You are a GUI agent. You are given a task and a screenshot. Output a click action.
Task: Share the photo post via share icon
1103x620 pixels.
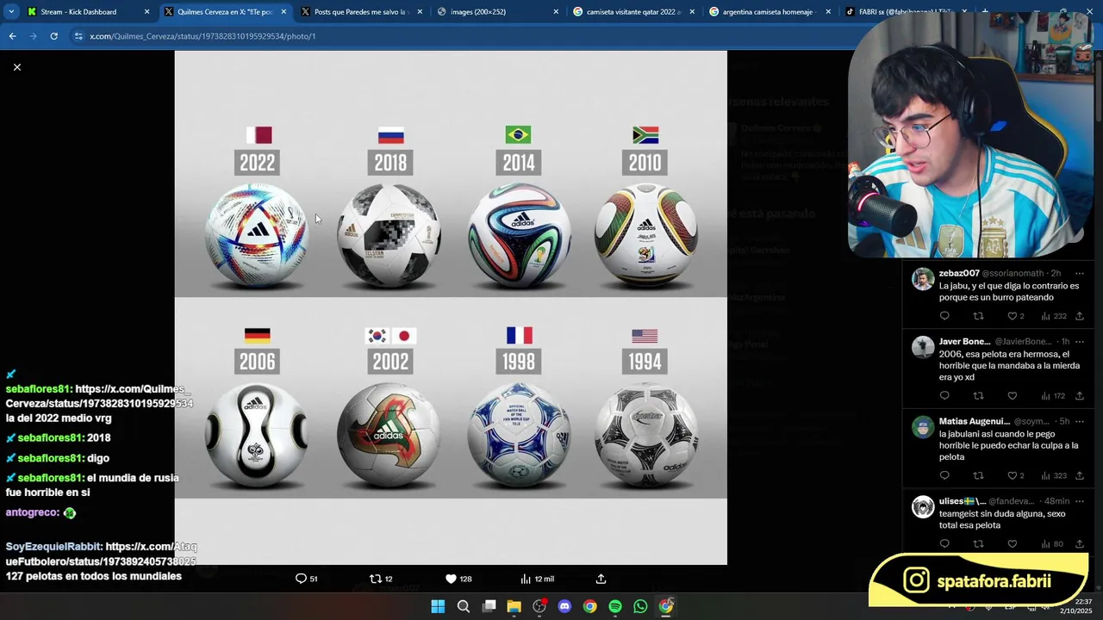[601, 579]
